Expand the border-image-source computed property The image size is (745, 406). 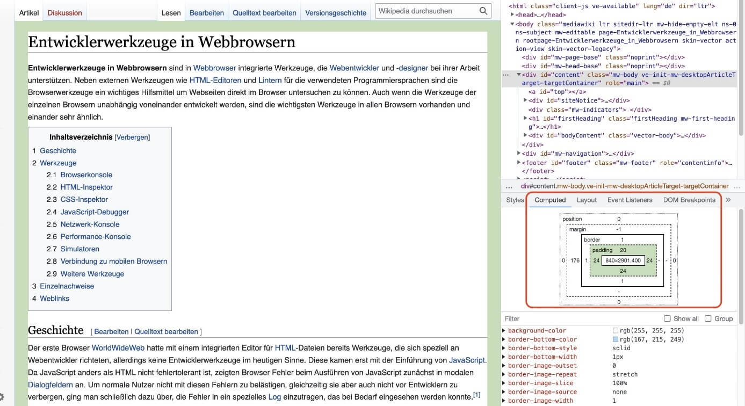tap(504, 392)
